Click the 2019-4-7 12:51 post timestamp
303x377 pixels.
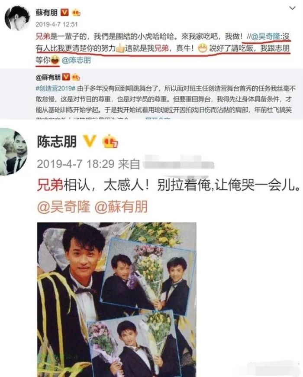click(57, 24)
